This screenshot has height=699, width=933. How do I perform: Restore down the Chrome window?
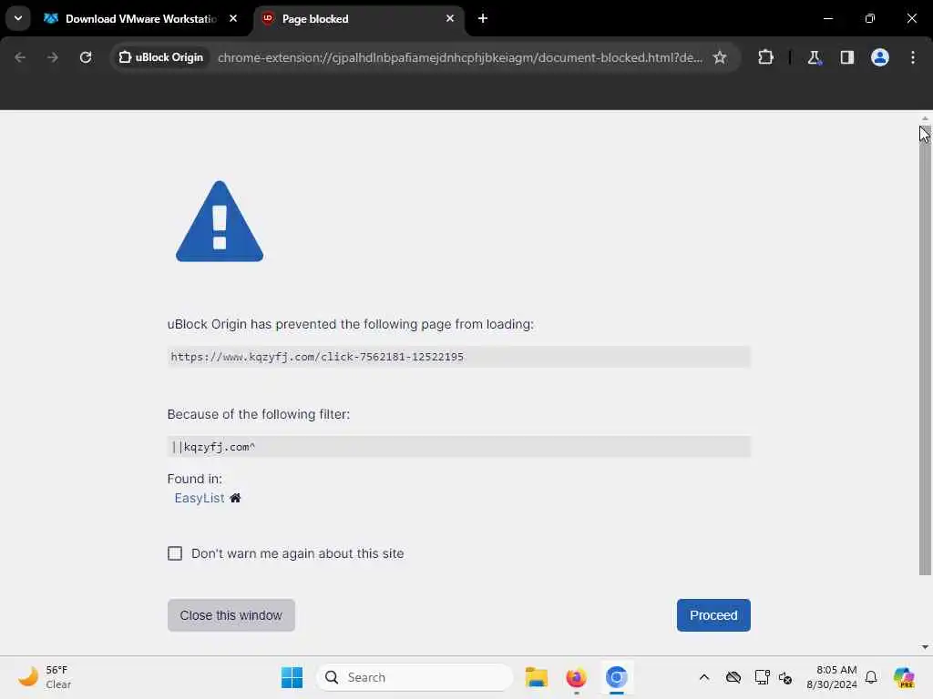(869, 18)
